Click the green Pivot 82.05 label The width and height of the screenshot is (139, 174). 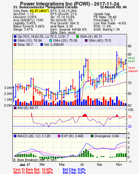coord(132,60)
